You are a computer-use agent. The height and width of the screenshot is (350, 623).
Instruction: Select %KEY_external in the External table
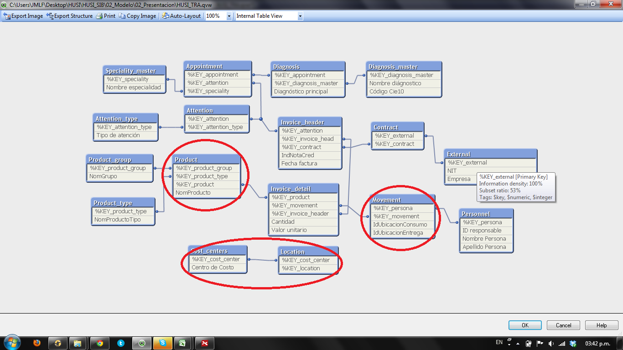tap(467, 163)
